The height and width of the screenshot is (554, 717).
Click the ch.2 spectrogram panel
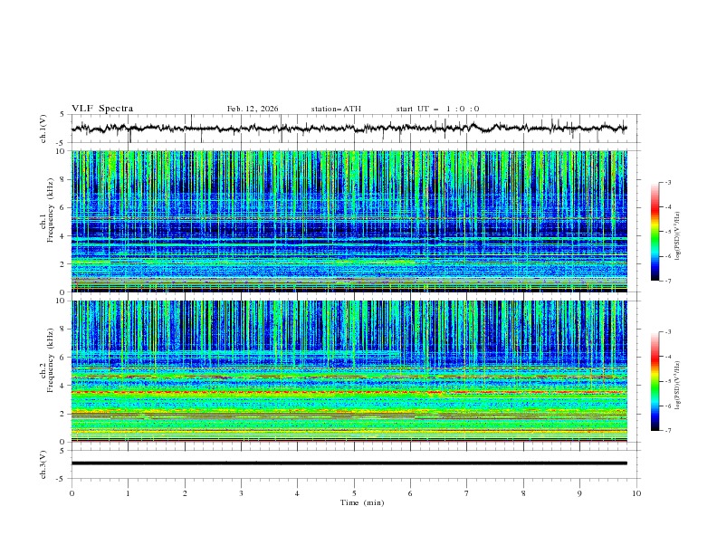354,370
